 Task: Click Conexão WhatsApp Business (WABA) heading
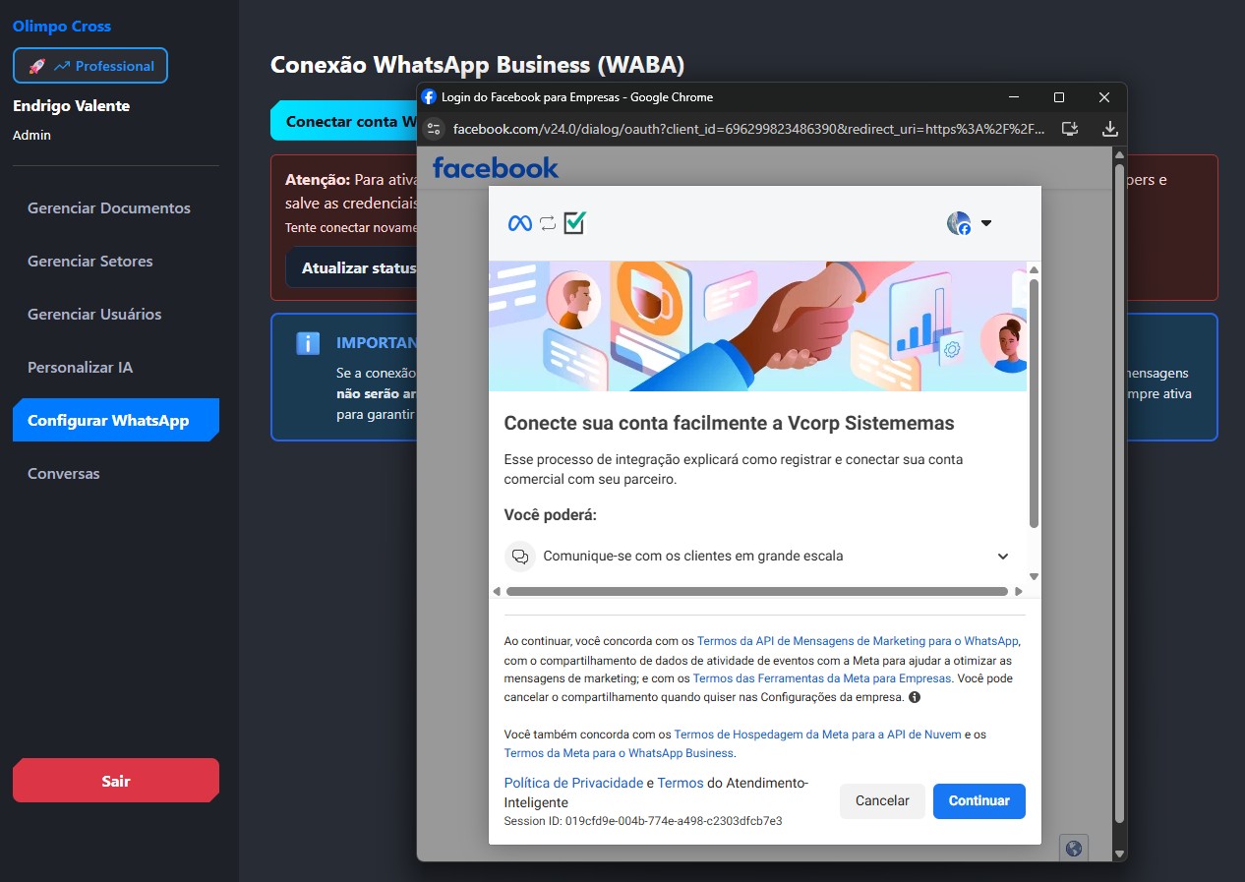click(477, 65)
